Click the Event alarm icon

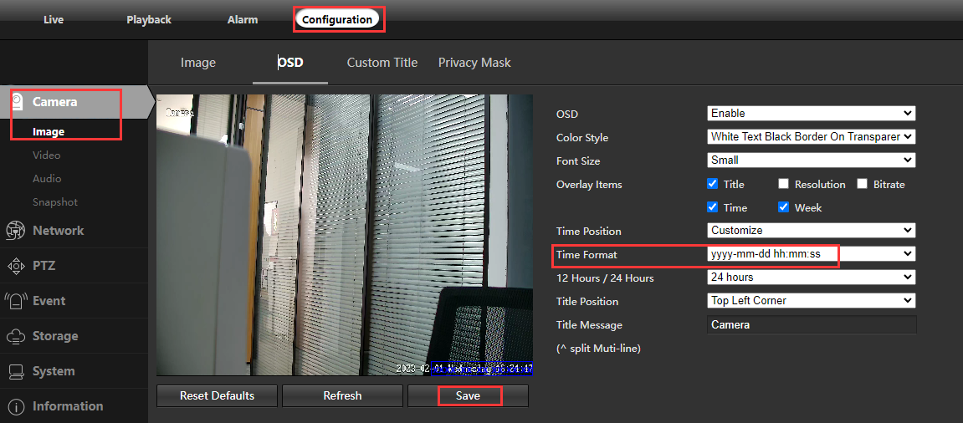(x=15, y=301)
